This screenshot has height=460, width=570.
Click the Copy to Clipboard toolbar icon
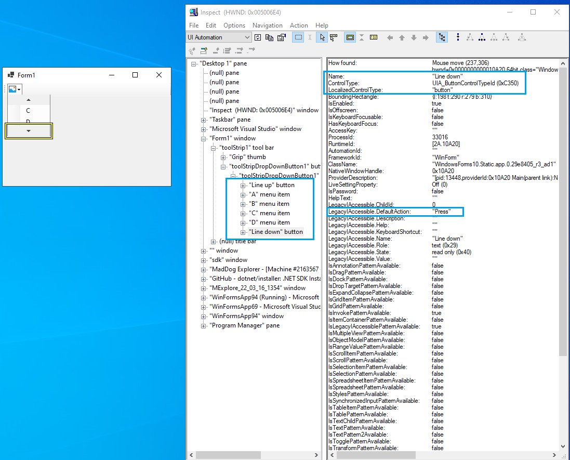(270, 37)
